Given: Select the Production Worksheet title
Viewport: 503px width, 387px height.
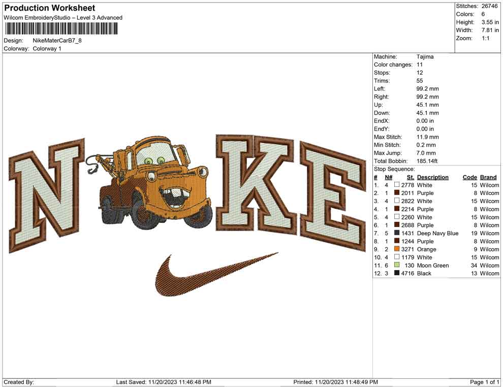Looking at the screenshot, I should coord(50,8).
